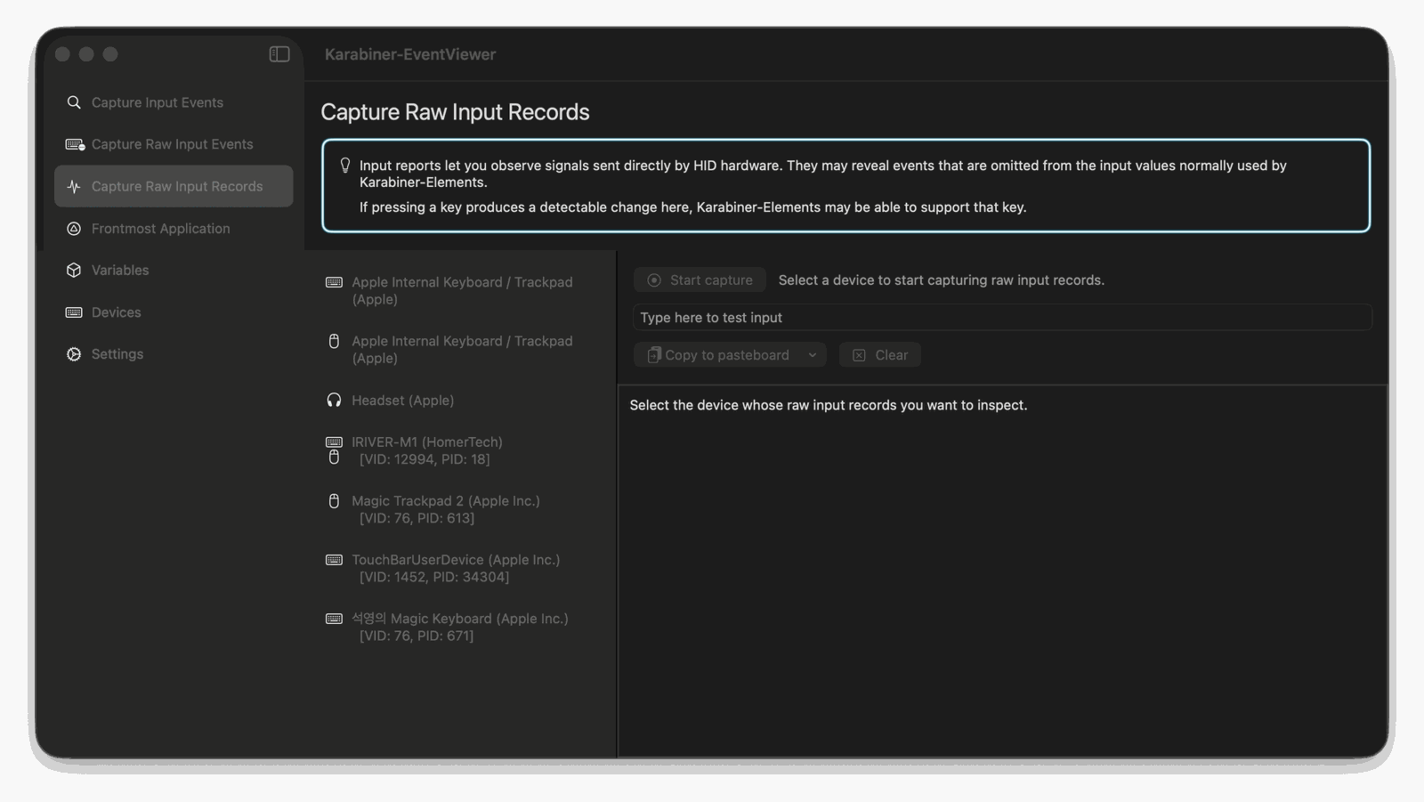Click the keyboard icon for 석영의 Magic Keyboard

pyautogui.click(x=334, y=619)
